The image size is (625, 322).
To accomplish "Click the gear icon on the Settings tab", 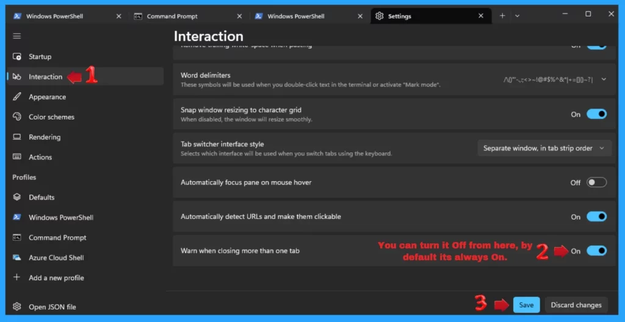I will point(380,16).
